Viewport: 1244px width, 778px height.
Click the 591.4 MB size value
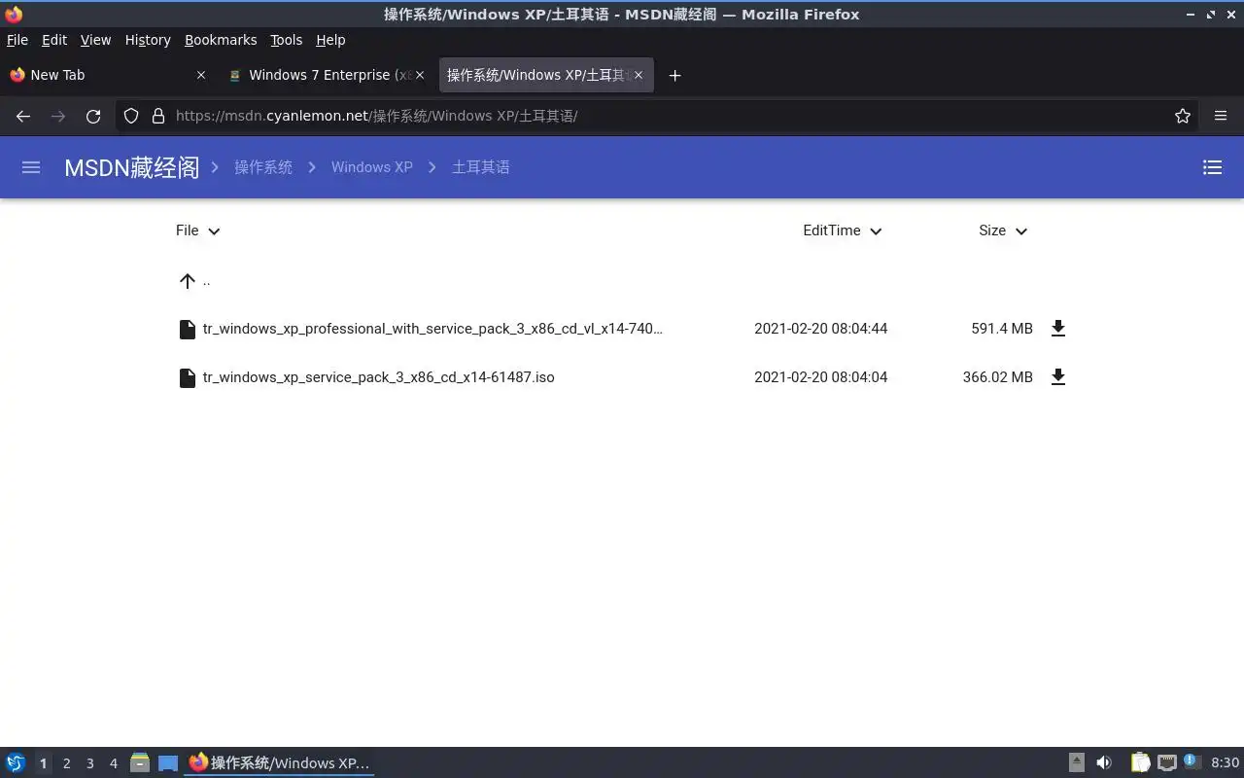point(1002,329)
